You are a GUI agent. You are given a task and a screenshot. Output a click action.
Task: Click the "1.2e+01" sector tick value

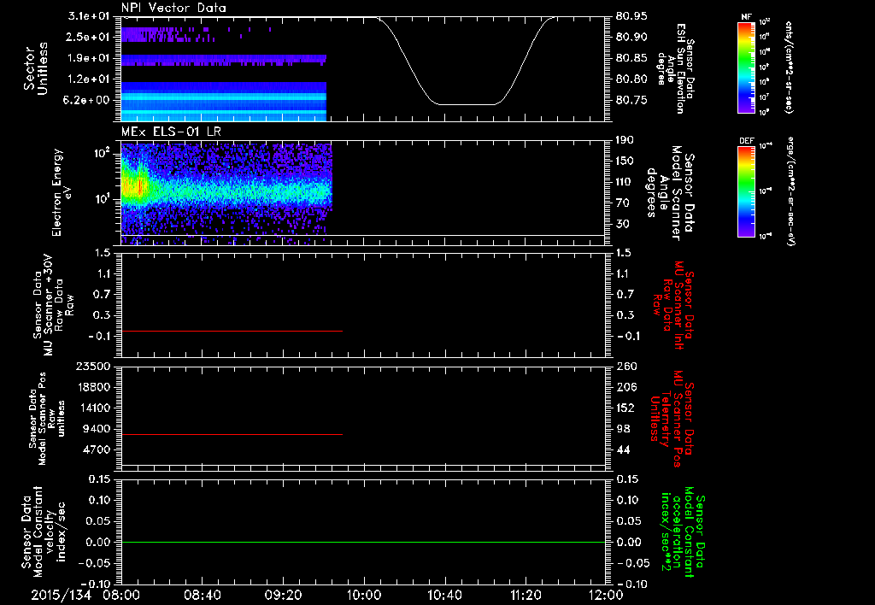click(x=89, y=79)
